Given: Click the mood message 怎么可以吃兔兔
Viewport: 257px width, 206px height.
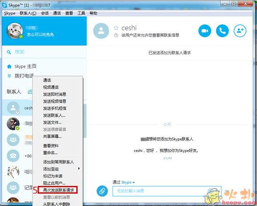Looking at the screenshot, I should [x=40, y=34].
